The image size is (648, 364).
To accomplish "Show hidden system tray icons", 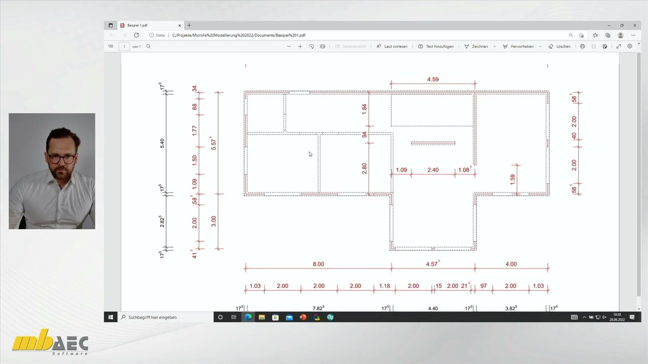I will pos(584,317).
